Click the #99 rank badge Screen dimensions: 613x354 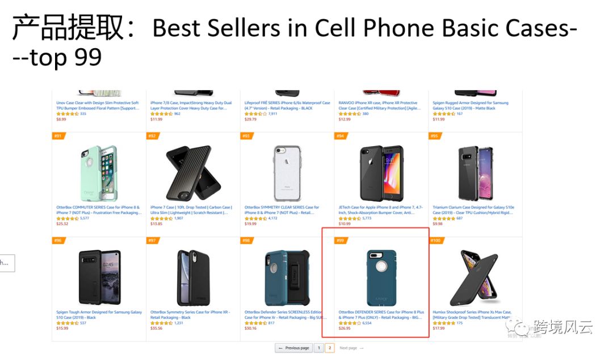click(x=341, y=241)
